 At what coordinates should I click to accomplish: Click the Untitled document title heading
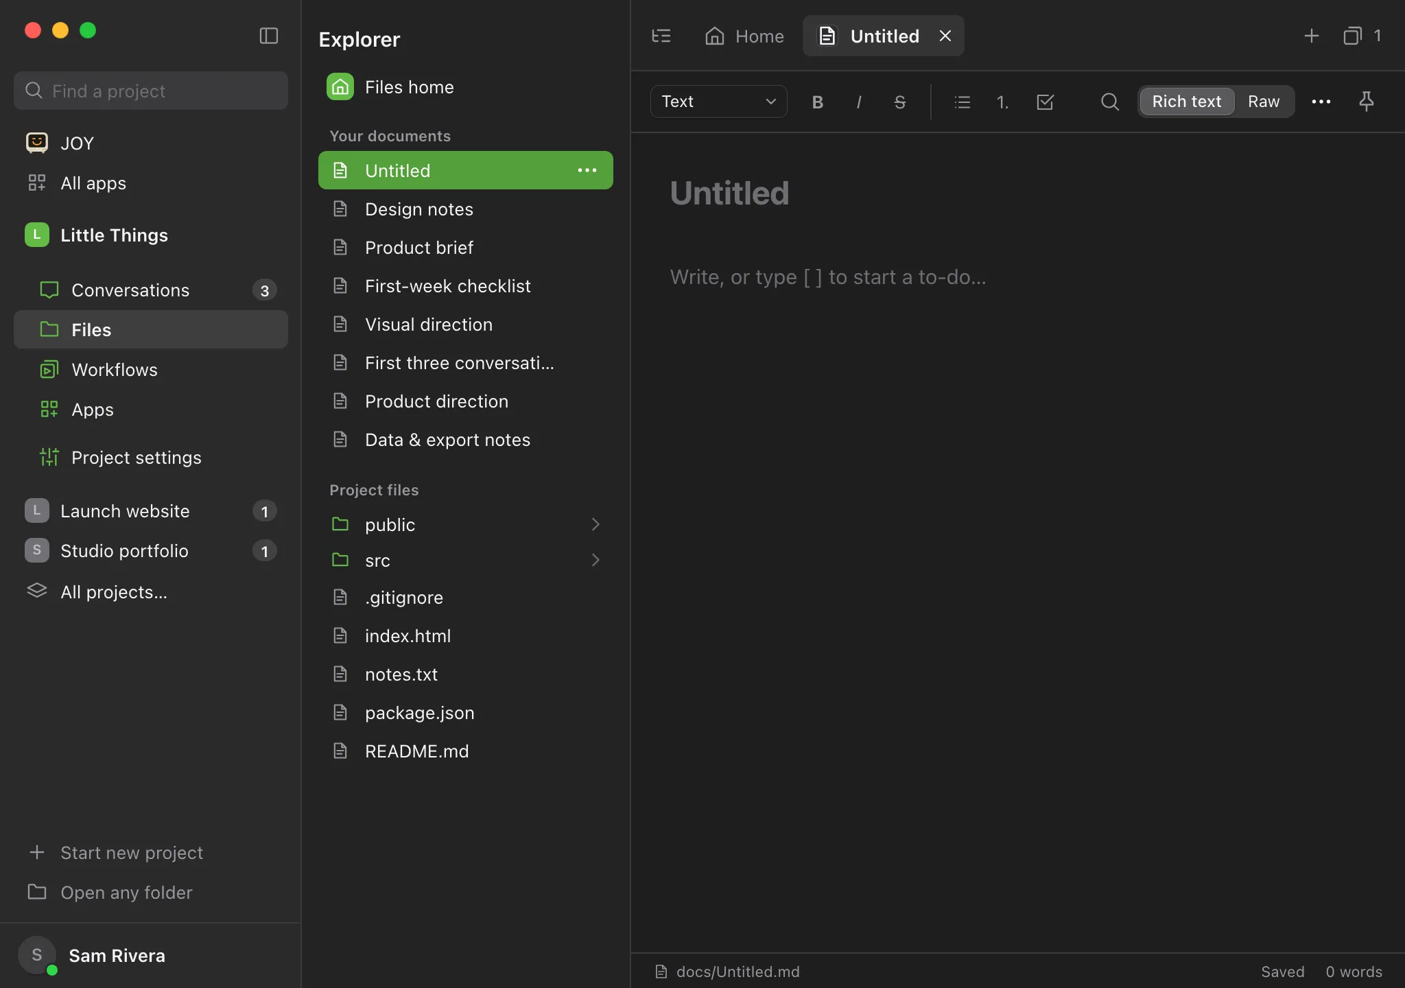pos(729,193)
